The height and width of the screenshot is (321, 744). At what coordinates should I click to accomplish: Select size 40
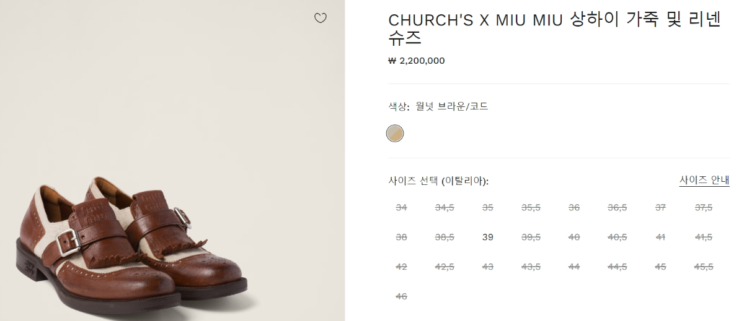[x=574, y=238]
